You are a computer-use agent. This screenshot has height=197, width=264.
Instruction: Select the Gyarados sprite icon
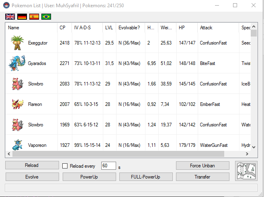[x=17, y=63]
